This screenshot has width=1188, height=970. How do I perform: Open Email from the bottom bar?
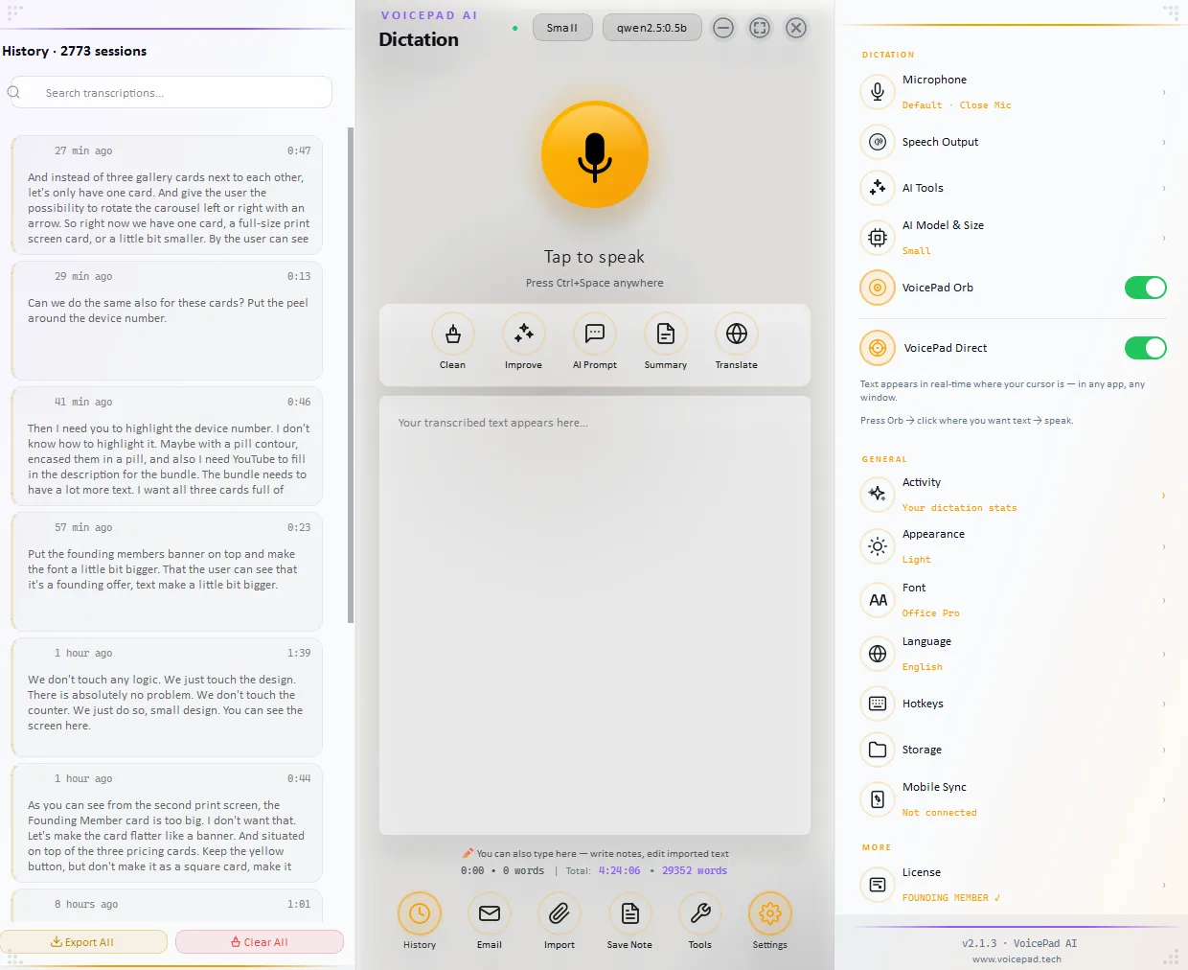tap(490, 913)
